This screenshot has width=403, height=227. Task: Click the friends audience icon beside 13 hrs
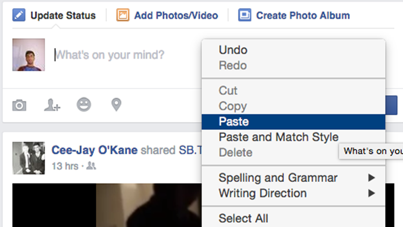tap(91, 166)
